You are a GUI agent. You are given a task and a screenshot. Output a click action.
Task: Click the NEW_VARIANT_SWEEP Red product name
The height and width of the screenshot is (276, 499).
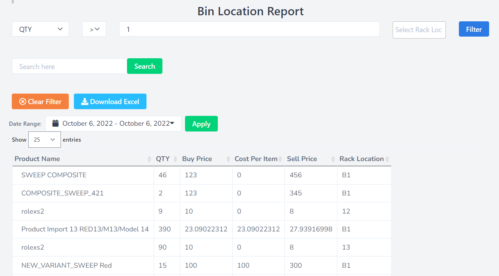pos(67,265)
